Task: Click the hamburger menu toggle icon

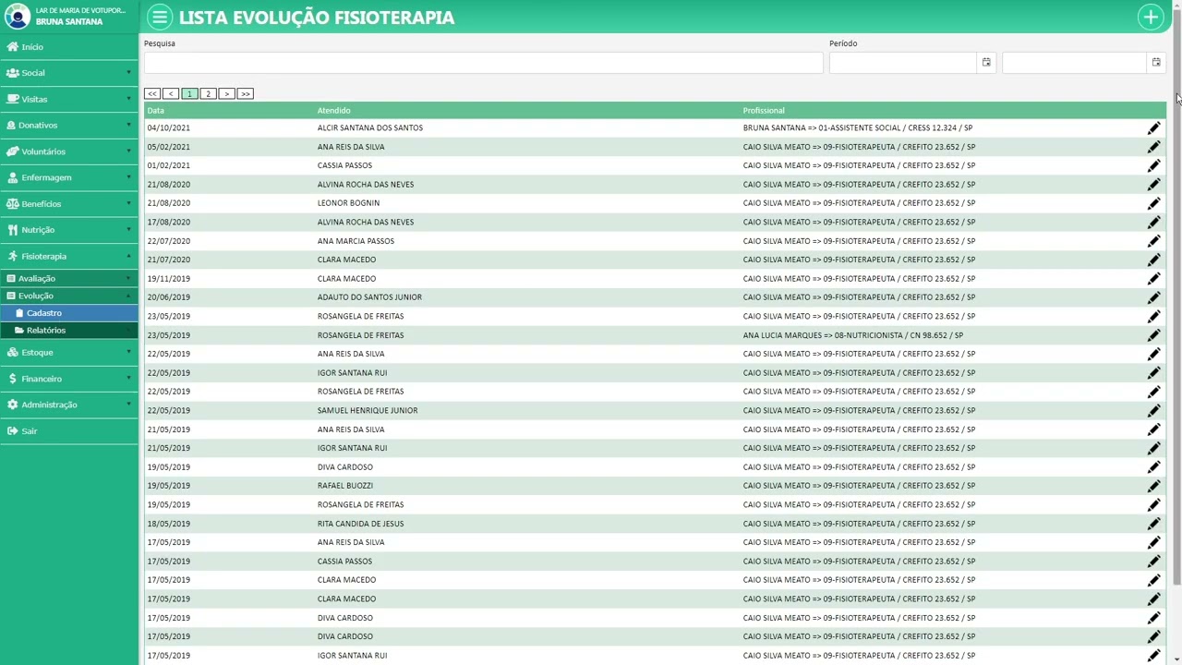Action: point(160,18)
